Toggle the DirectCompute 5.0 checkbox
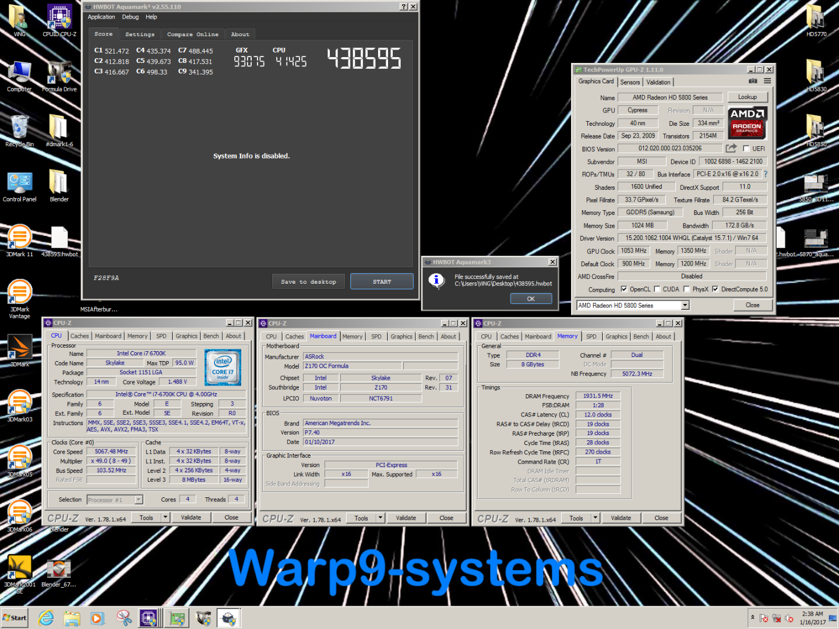 pos(715,289)
